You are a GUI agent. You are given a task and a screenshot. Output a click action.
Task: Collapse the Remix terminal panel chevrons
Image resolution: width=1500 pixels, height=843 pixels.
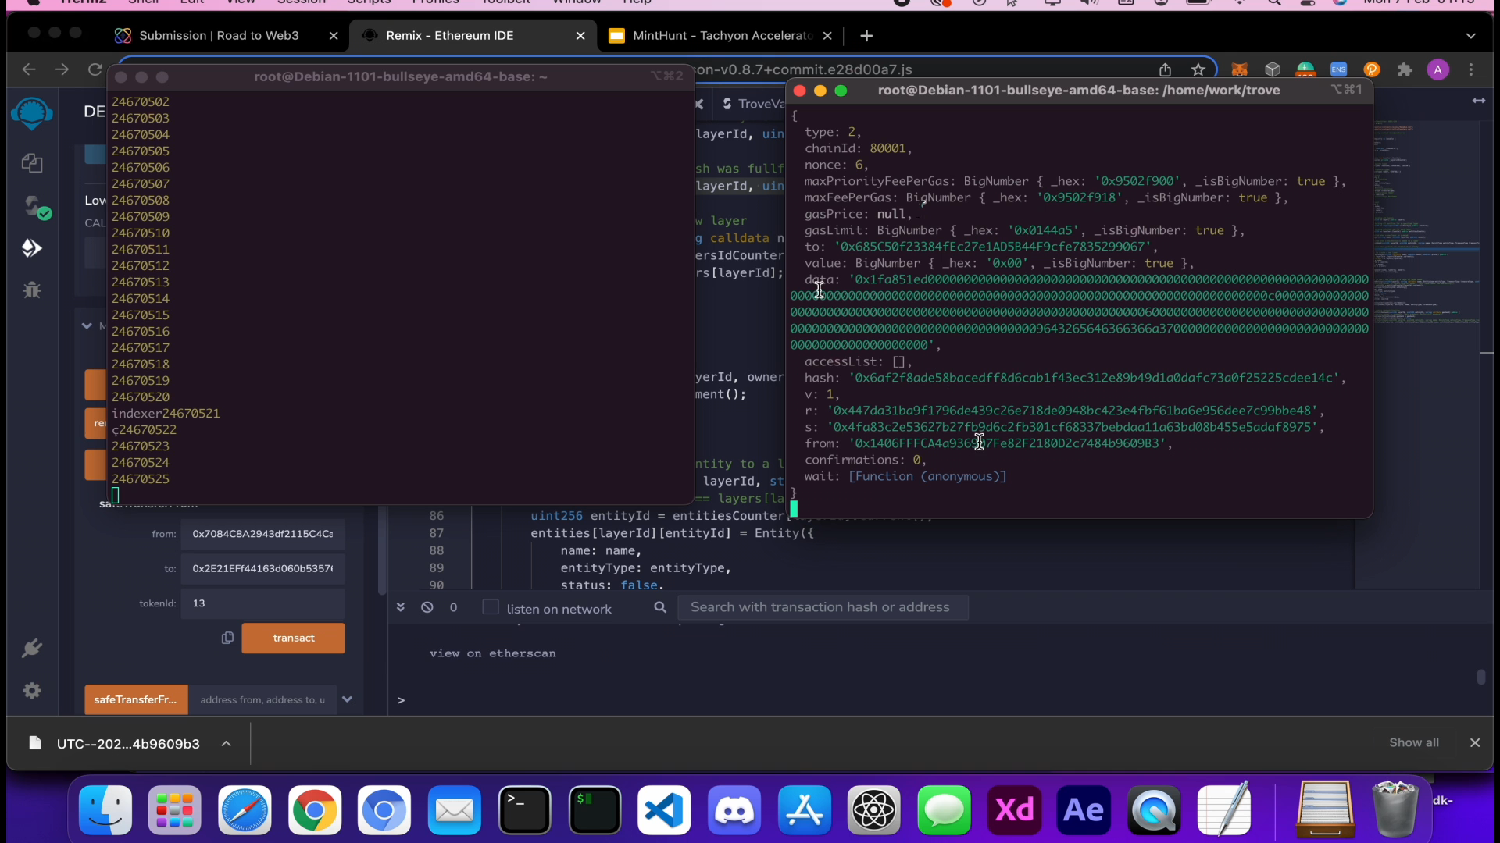tap(400, 607)
